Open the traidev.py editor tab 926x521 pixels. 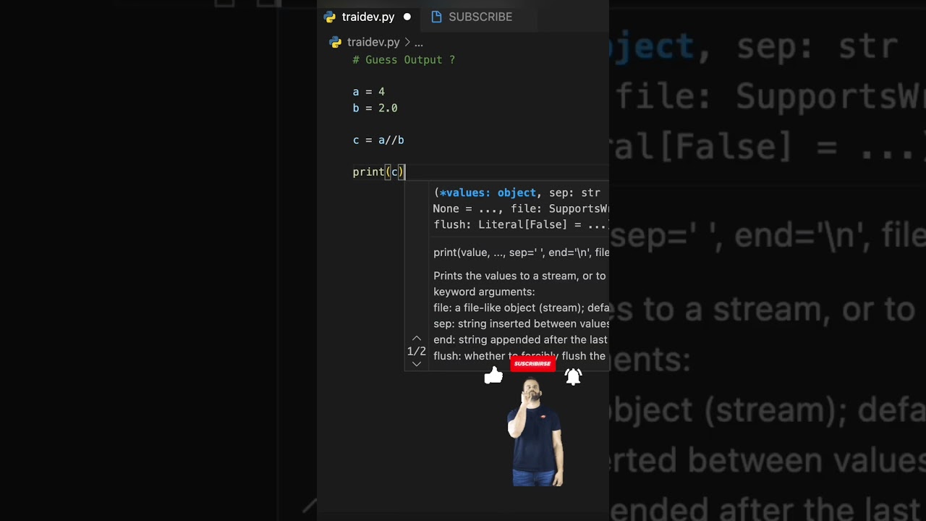coord(367,17)
